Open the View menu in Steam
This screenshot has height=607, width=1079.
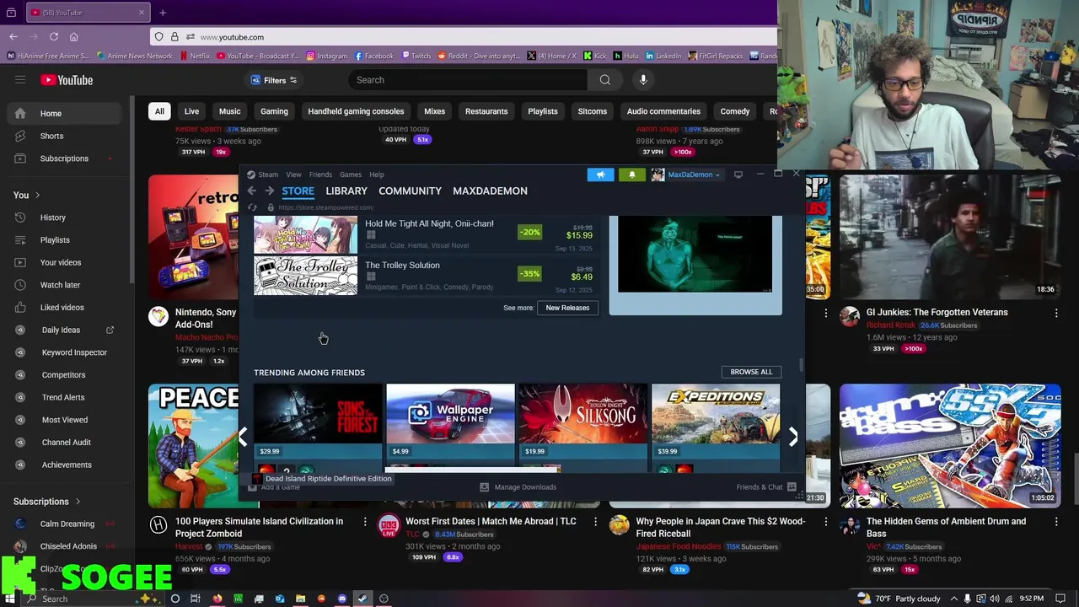pyautogui.click(x=293, y=175)
